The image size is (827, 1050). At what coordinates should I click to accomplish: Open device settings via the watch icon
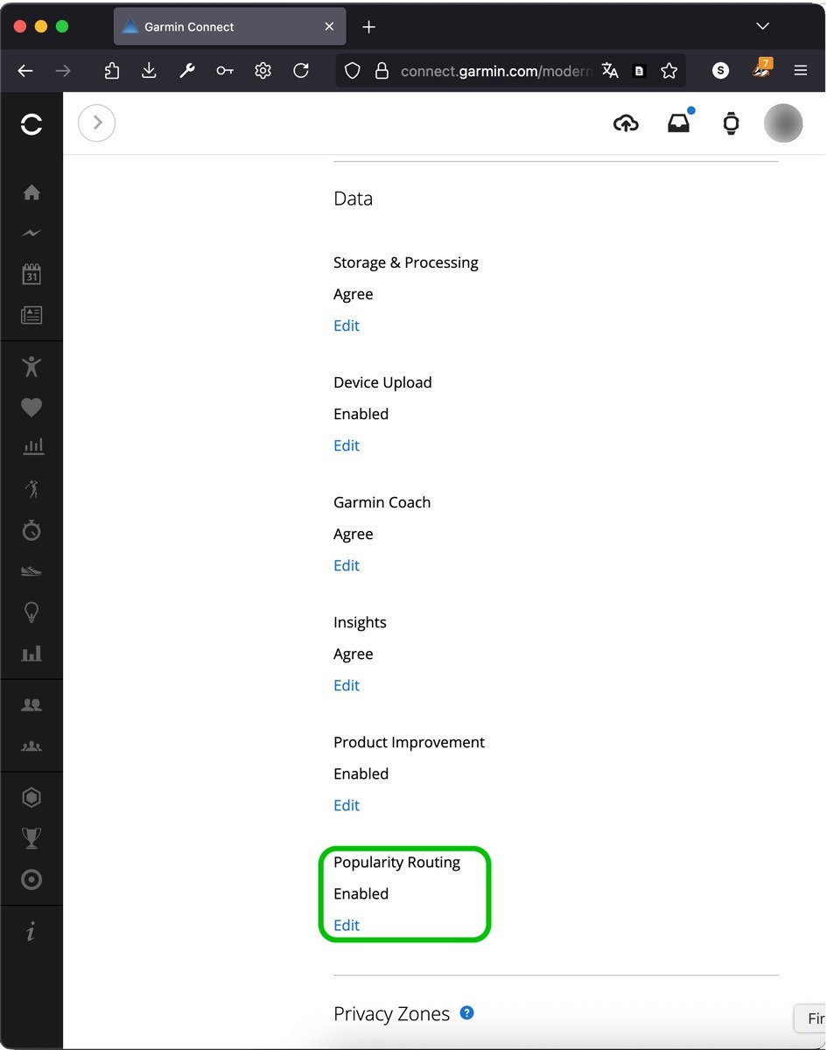click(x=730, y=123)
